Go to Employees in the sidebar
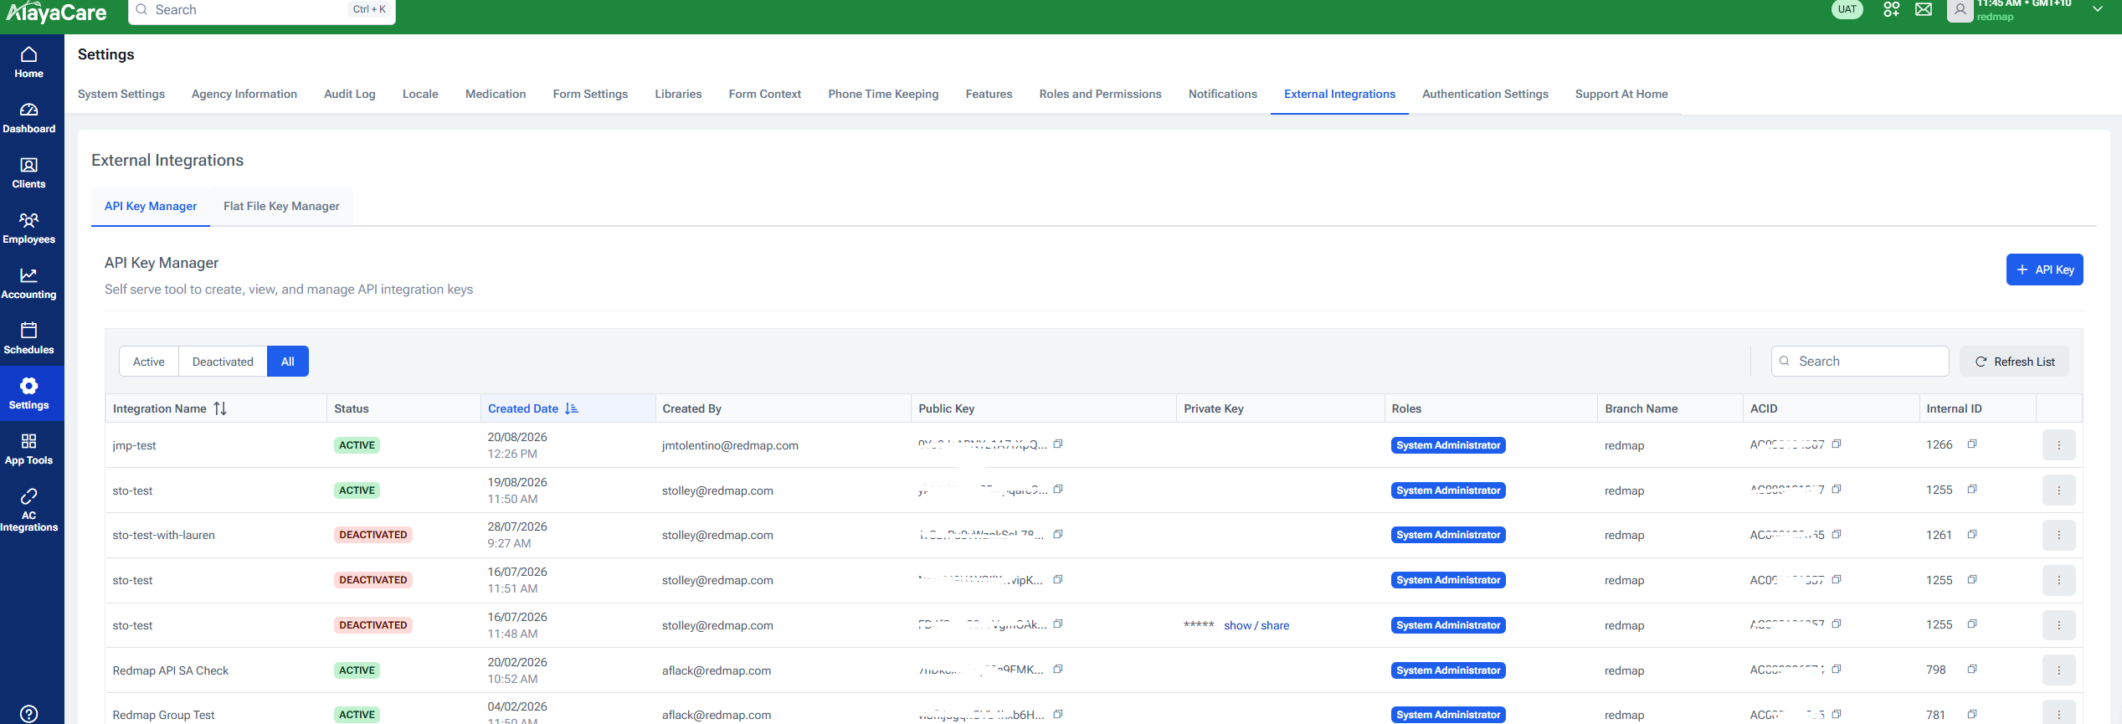 coord(28,228)
